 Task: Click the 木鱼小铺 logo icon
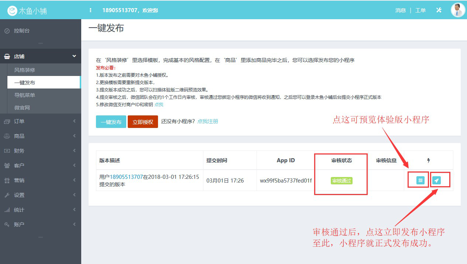(x=13, y=10)
